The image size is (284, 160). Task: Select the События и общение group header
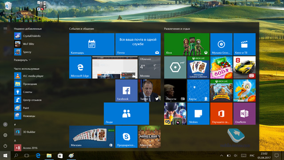point(82,28)
